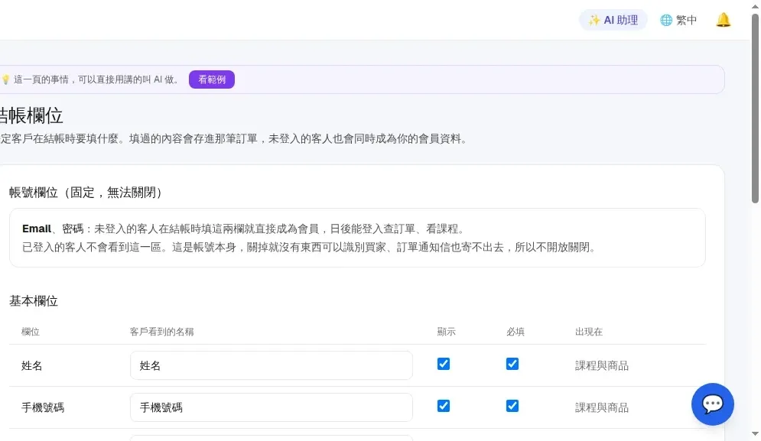Click the 手機號碼 field label cell
This screenshot has width=761, height=441.
pyautogui.click(x=43, y=407)
